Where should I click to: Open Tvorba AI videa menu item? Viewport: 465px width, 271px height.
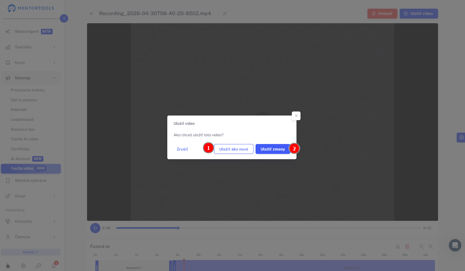tap(24, 139)
